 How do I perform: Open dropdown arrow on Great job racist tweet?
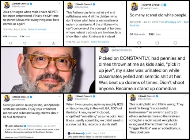tap(60, 97)
